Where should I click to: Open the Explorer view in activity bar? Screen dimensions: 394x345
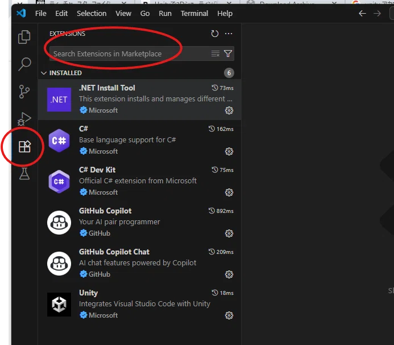click(24, 37)
